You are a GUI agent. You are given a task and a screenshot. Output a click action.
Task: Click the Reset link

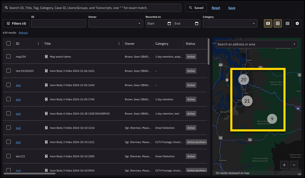tap(216, 8)
